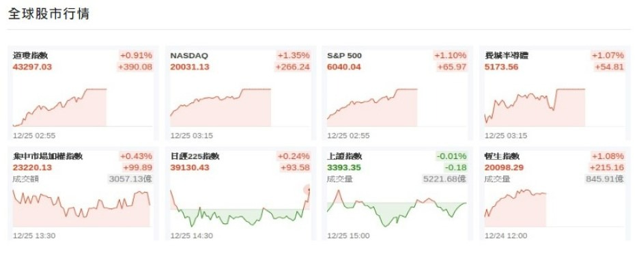Click the 加權指數 red intraday chart
Viewport: 639px width, 254px height.
pos(82,208)
